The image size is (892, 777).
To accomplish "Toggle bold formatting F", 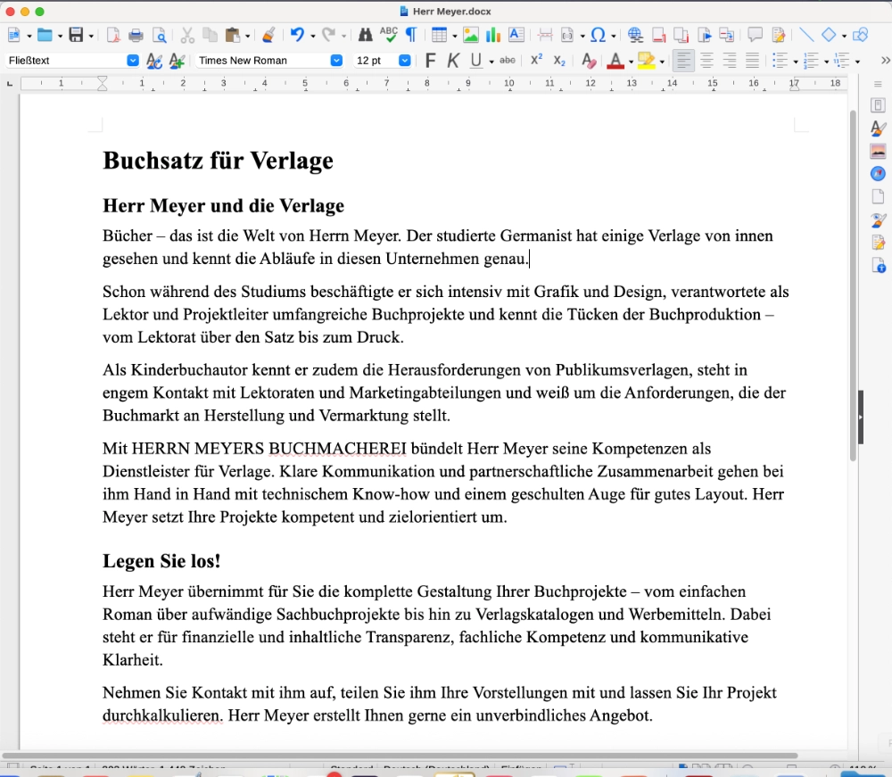I will 431,61.
